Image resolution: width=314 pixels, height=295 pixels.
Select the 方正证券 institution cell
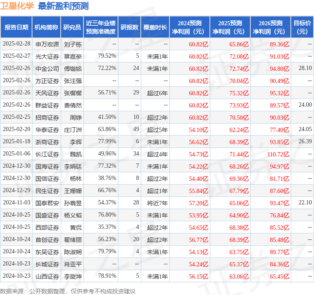pos(47,81)
